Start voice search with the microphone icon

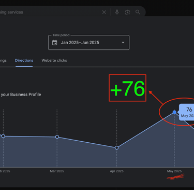pyautogui.click(x=117, y=12)
